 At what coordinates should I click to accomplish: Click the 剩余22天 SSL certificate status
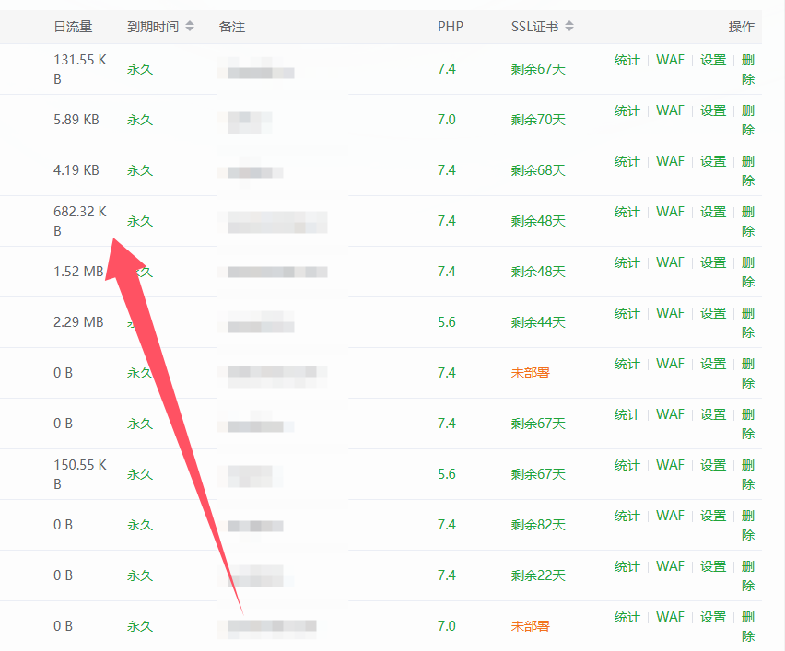click(538, 575)
